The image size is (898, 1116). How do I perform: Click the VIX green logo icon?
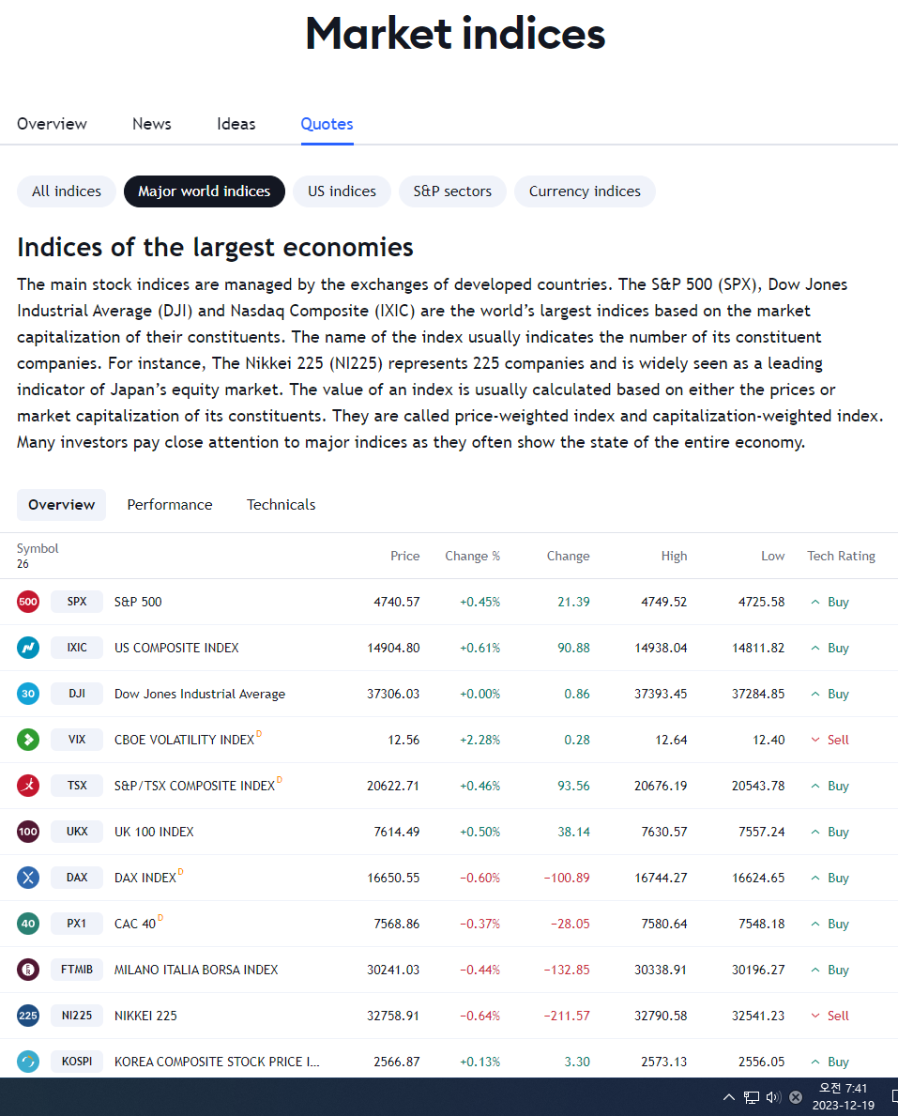pos(28,740)
